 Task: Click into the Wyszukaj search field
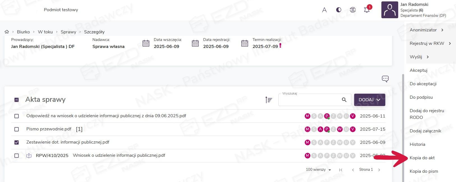pos(309,100)
